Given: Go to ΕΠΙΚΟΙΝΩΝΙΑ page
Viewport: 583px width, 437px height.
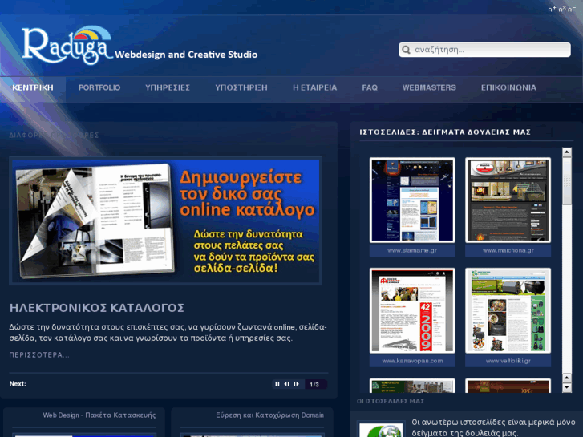Looking at the screenshot, I should coord(508,87).
